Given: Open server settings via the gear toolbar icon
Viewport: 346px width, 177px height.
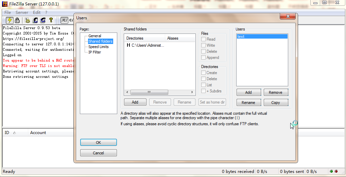Looking at the screenshot, I should point(28,20).
